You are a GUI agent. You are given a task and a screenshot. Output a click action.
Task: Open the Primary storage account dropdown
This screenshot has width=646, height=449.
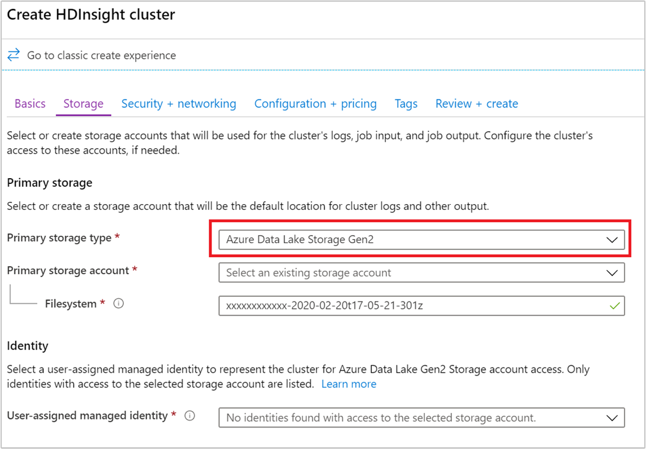click(421, 273)
